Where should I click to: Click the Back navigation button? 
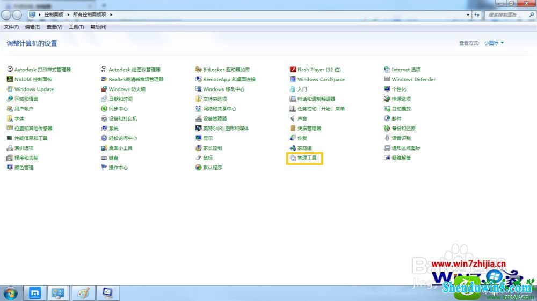pos(6,14)
